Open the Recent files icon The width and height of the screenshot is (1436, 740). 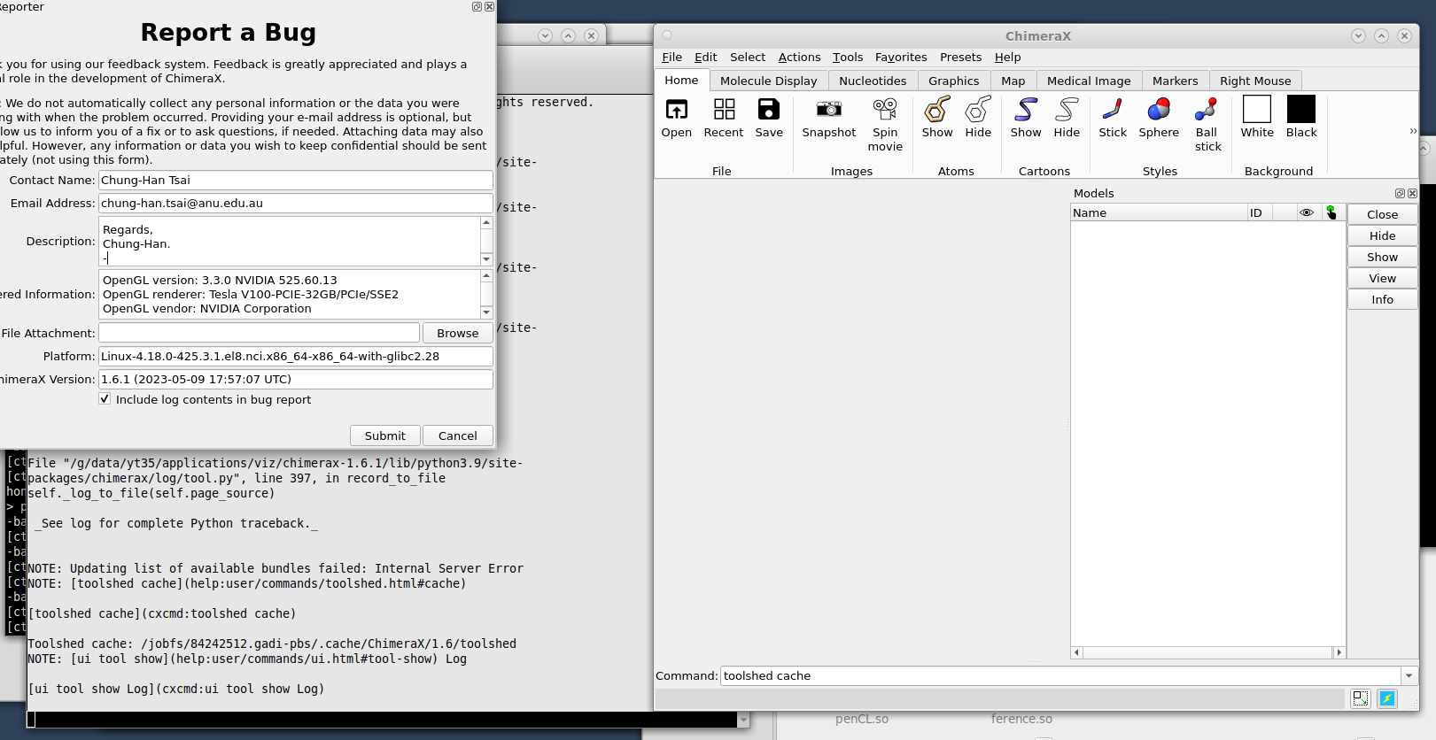pyautogui.click(x=723, y=110)
